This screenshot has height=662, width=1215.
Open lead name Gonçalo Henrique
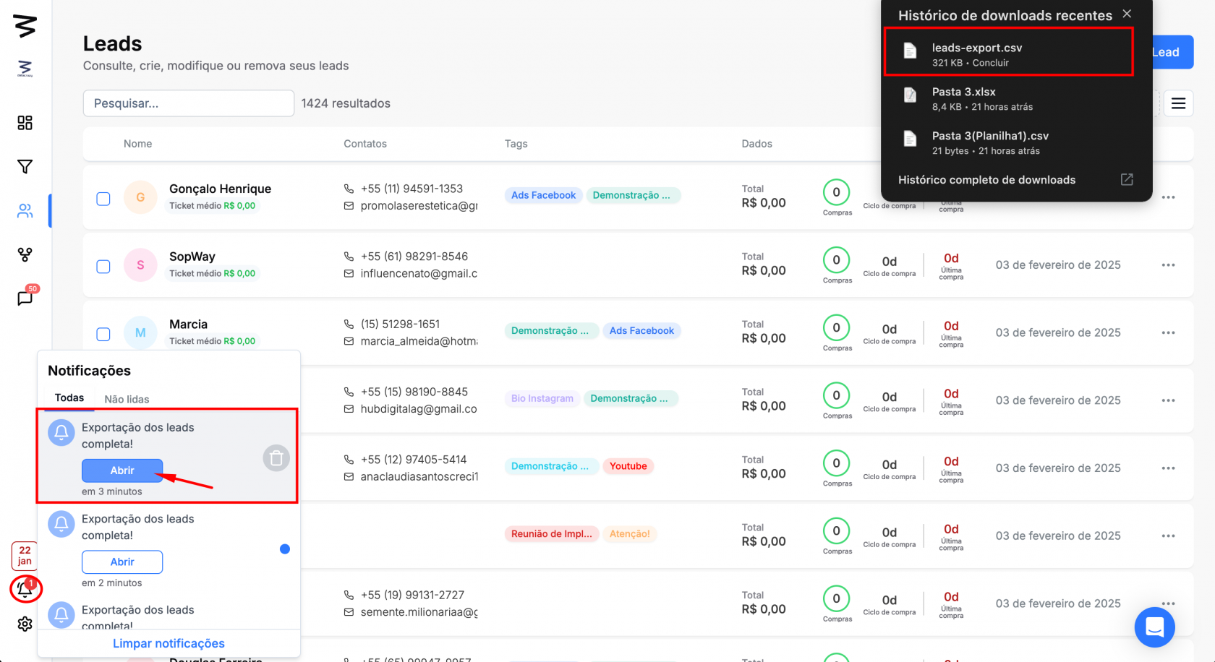click(220, 189)
